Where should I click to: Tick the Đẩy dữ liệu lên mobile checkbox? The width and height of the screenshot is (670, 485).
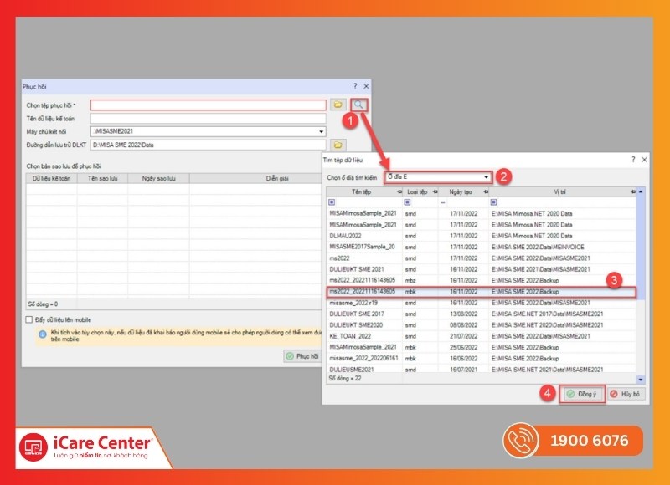pyautogui.click(x=29, y=319)
